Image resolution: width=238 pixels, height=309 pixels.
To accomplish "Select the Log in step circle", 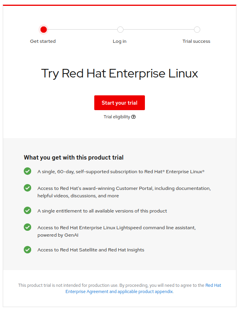I will (x=120, y=30).
